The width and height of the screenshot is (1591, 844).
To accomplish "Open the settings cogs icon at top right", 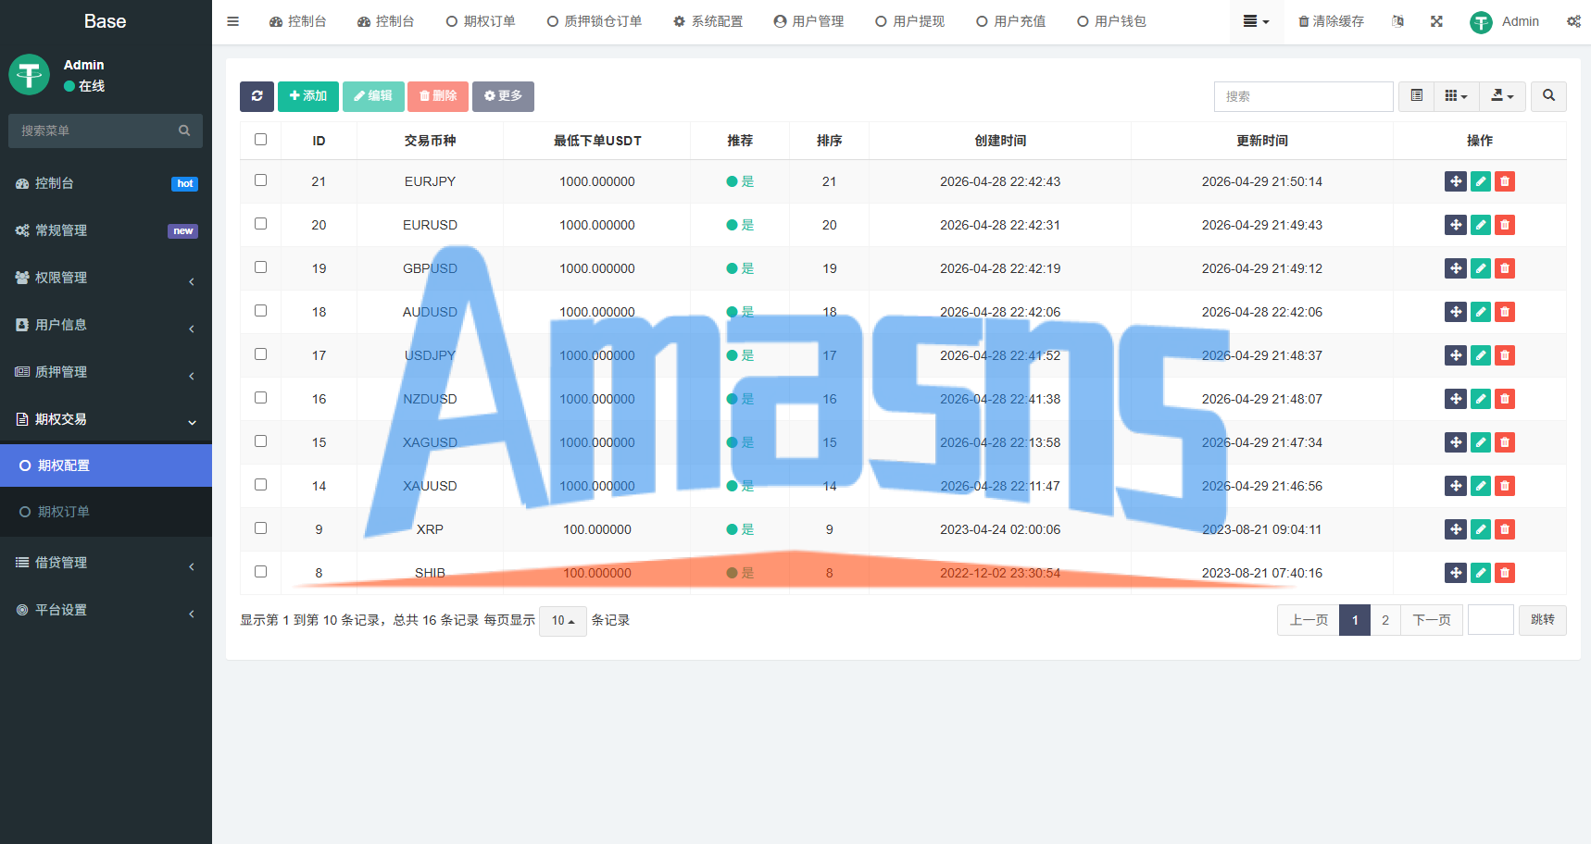I will point(1573,21).
